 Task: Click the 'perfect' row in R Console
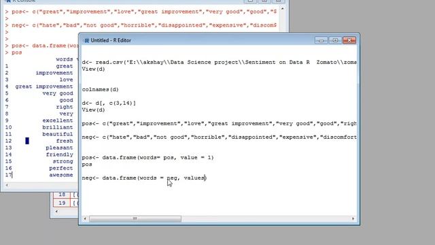39,168
